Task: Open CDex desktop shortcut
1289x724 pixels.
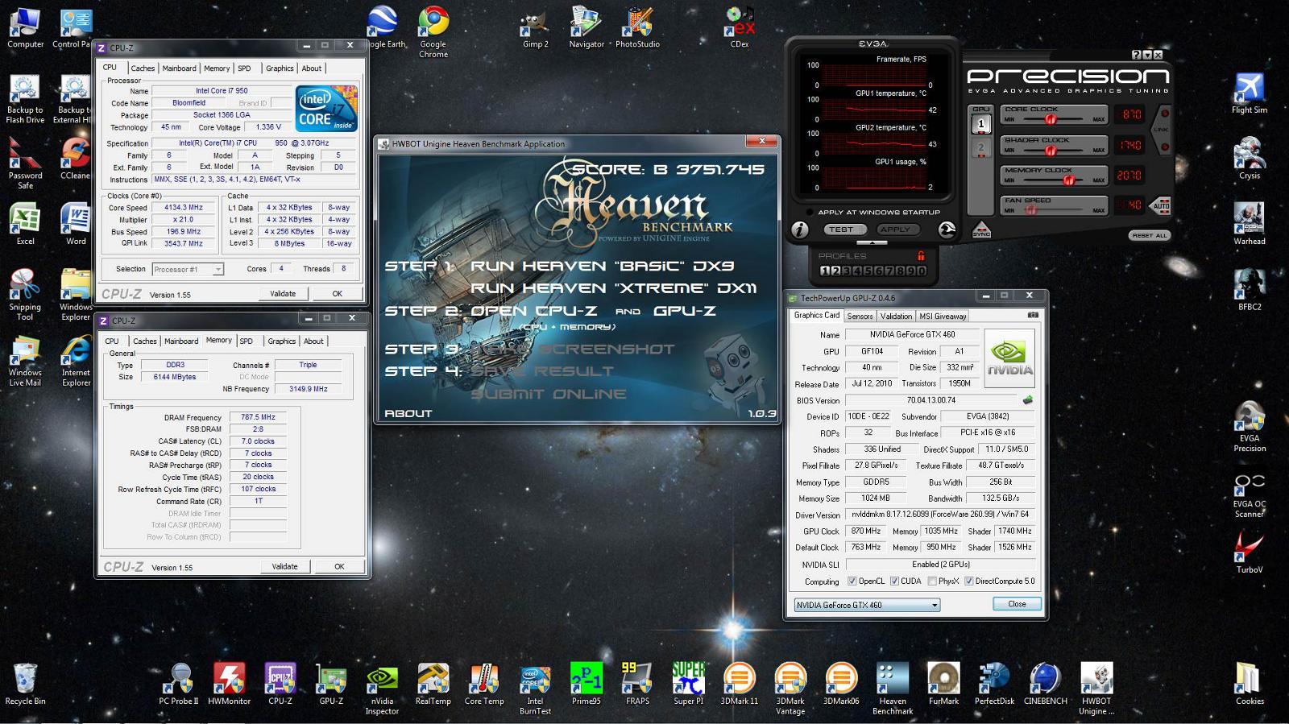Action: tap(740, 29)
